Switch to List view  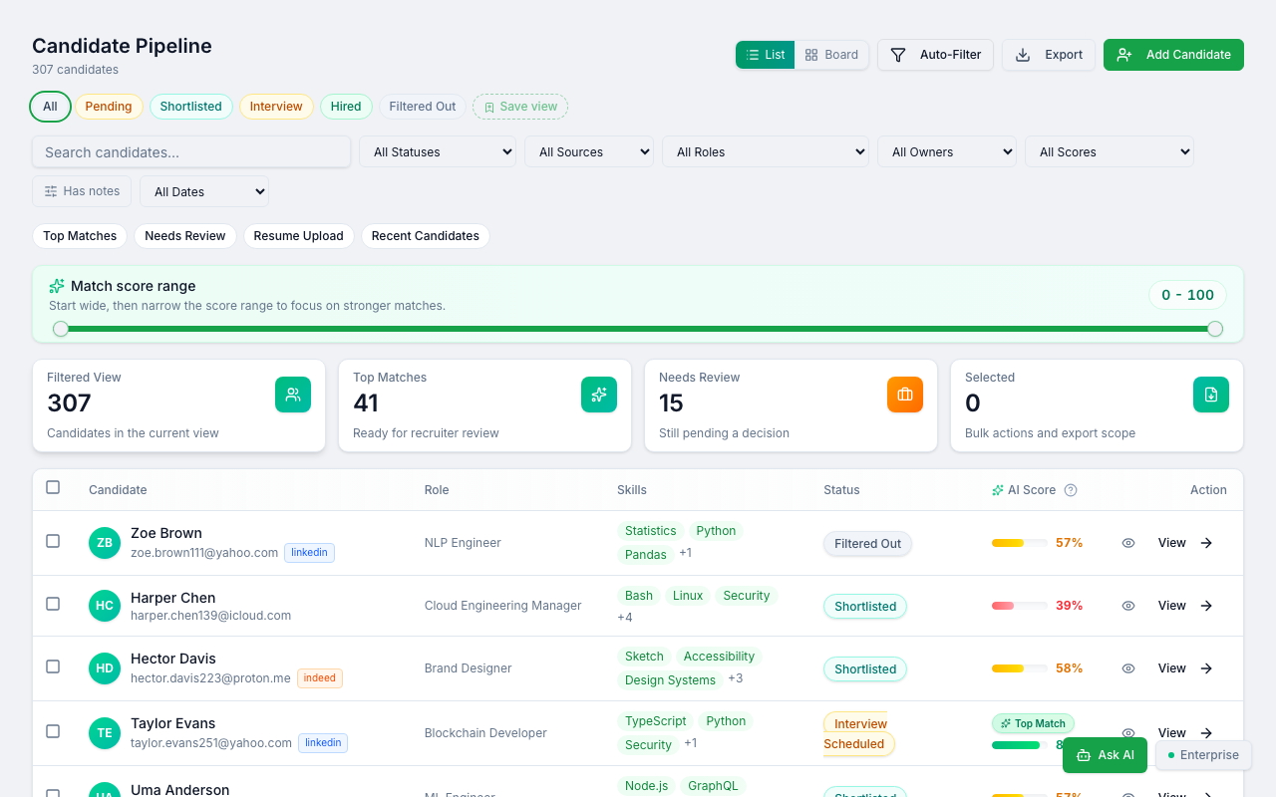coord(765,55)
